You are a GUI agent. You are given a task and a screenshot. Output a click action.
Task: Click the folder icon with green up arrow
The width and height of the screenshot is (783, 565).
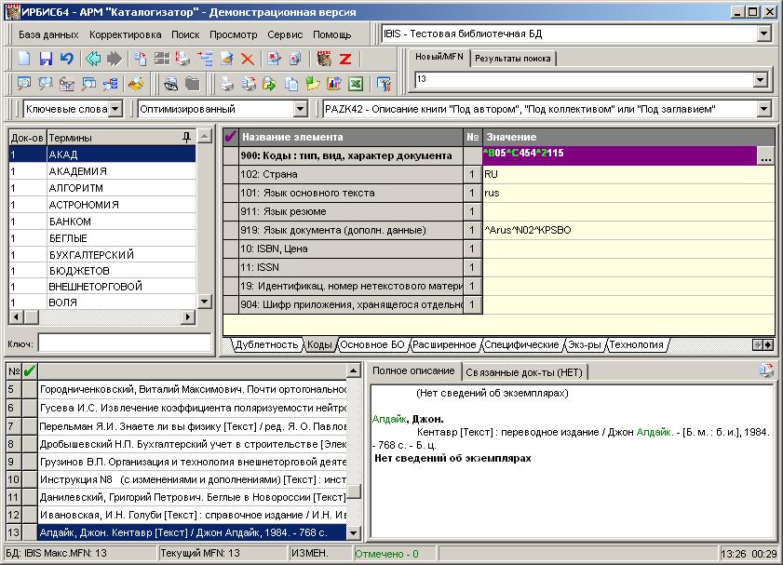313,84
